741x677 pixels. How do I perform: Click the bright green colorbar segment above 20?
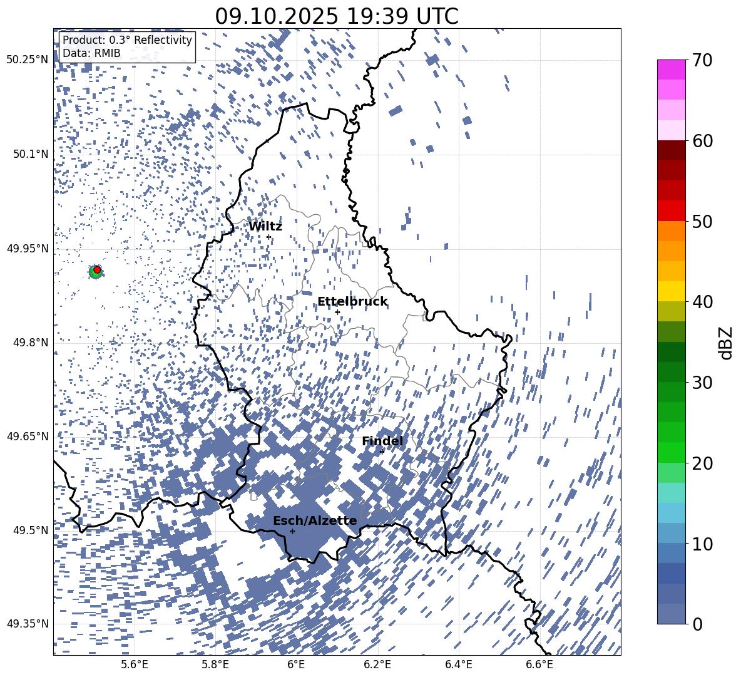(671, 452)
